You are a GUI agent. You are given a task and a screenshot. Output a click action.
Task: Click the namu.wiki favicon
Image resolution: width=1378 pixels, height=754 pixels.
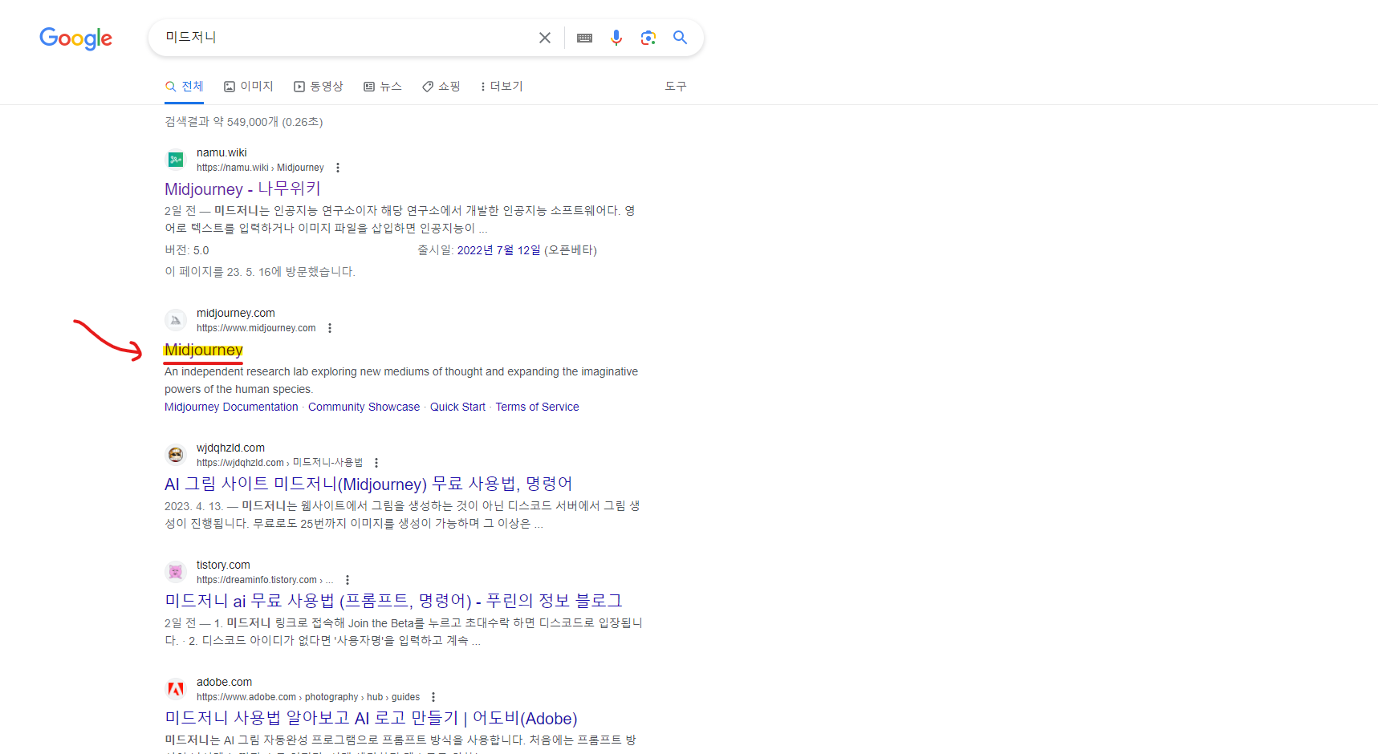point(176,160)
